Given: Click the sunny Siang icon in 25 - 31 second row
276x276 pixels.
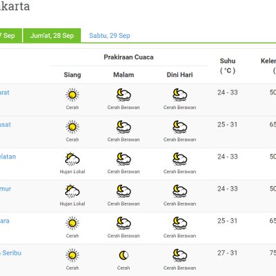Looking at the screenshot, I should pyautogui.click(x=72, y=127).
